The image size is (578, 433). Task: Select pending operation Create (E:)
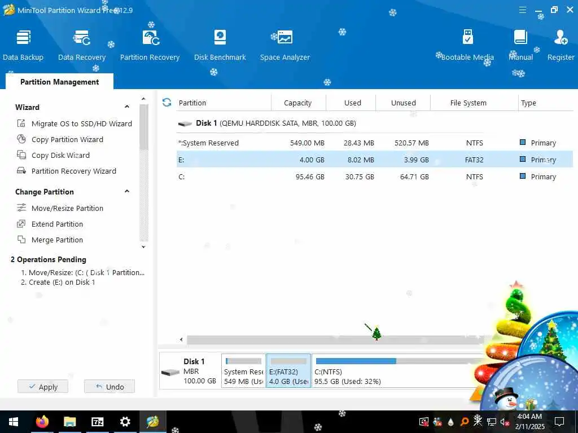tap(58, 282)
